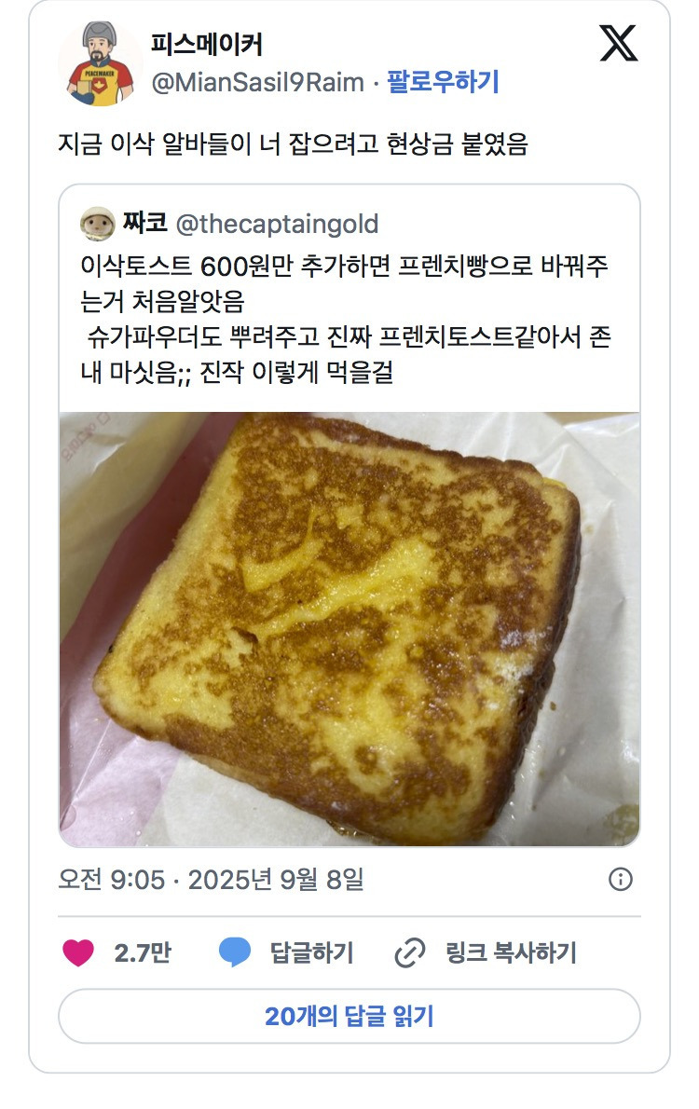This screenshot has height=1109, width=699.
Task: Click the chain link copy icon
Action: [410, 952]
